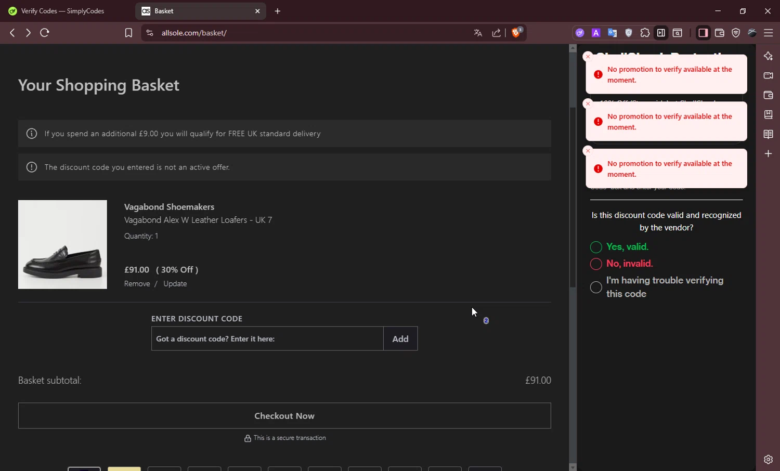Dismiss the first 'No promotion' notification
This screenshot has width=780, height=471.
tap(588, 57)
